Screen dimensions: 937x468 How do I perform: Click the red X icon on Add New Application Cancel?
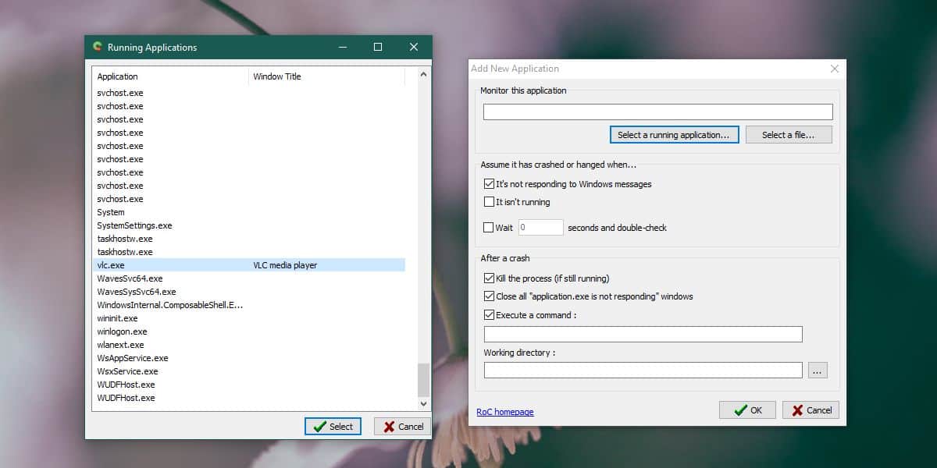coord(796,410)
